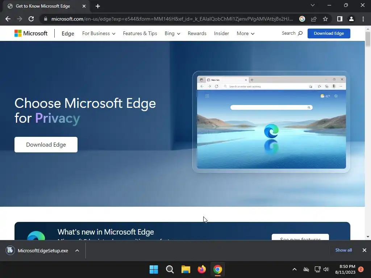Bookmark this tab with star icon
371x278 pixels.
pyautogui.click(x=325, y=19)
